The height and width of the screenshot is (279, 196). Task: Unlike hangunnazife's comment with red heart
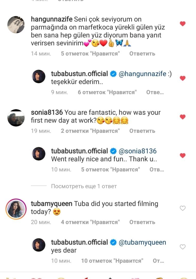coord(183,24)
